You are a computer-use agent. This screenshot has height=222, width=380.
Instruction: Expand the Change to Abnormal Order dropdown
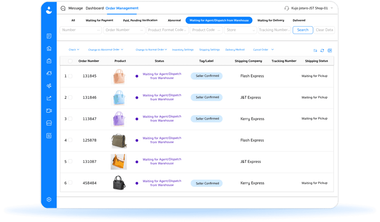106,50
